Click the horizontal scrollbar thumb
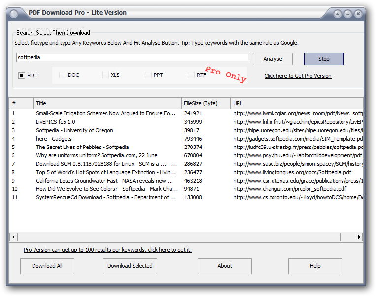376x296 pixels. point(179,237)
